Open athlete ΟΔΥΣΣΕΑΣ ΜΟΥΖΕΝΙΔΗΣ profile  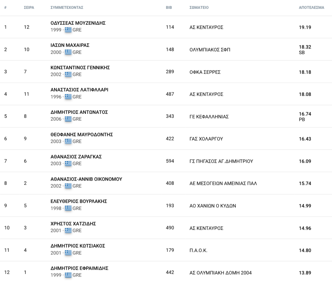78,23
